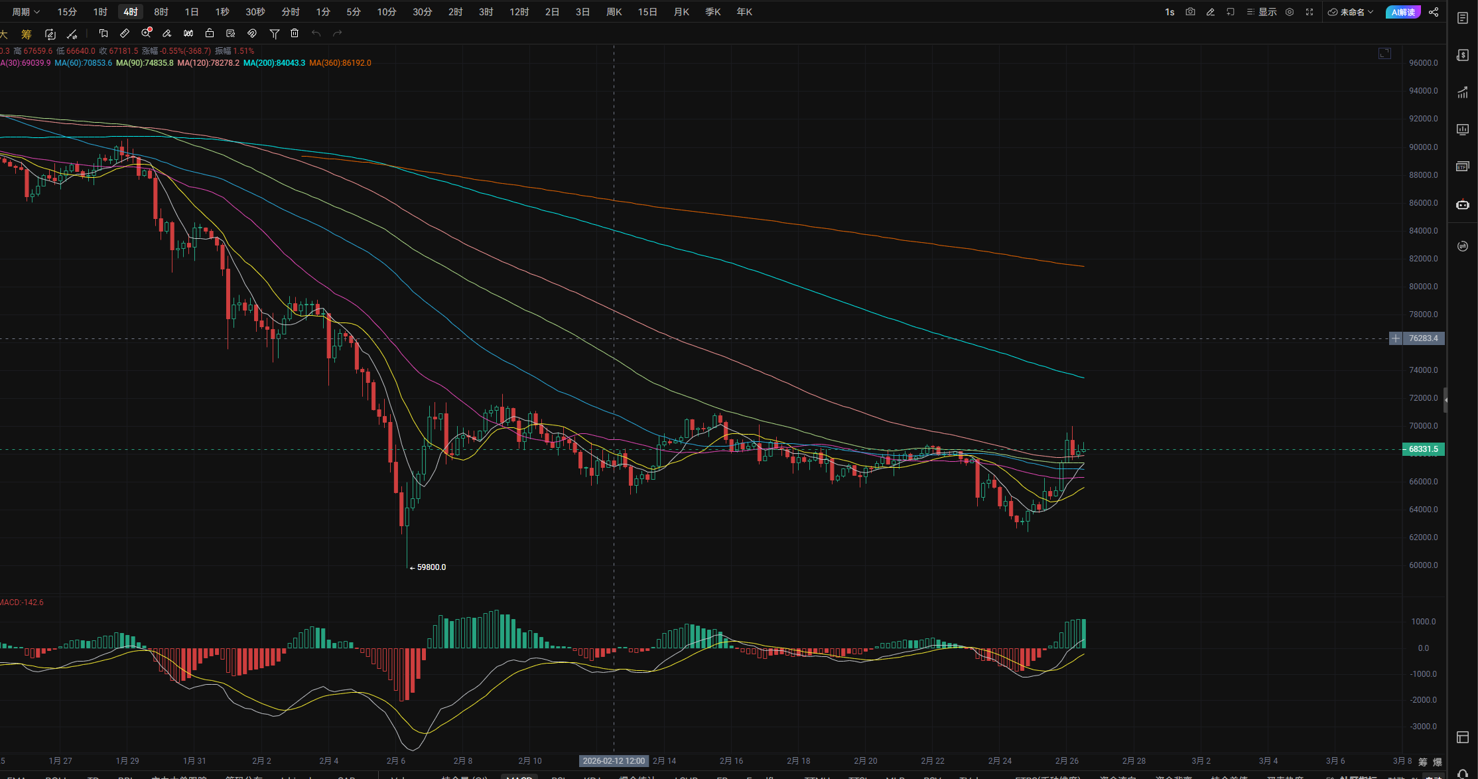The image size is (1478, 779).
Task: Open the robot icon in right sidebar
Action: pos(1463,205)
